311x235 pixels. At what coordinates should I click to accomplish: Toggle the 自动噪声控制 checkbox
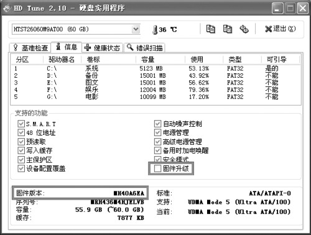[x=157, y=124]
